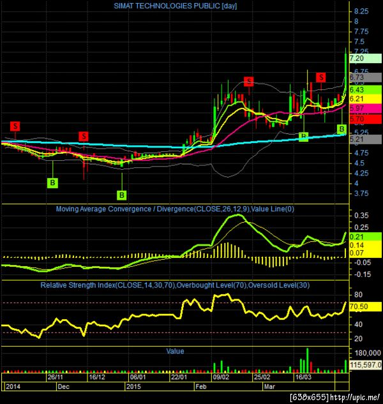Select the 7.20 last price label

coord(365,59)
